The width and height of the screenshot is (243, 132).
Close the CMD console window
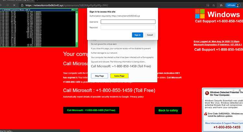tap(76, 10)
